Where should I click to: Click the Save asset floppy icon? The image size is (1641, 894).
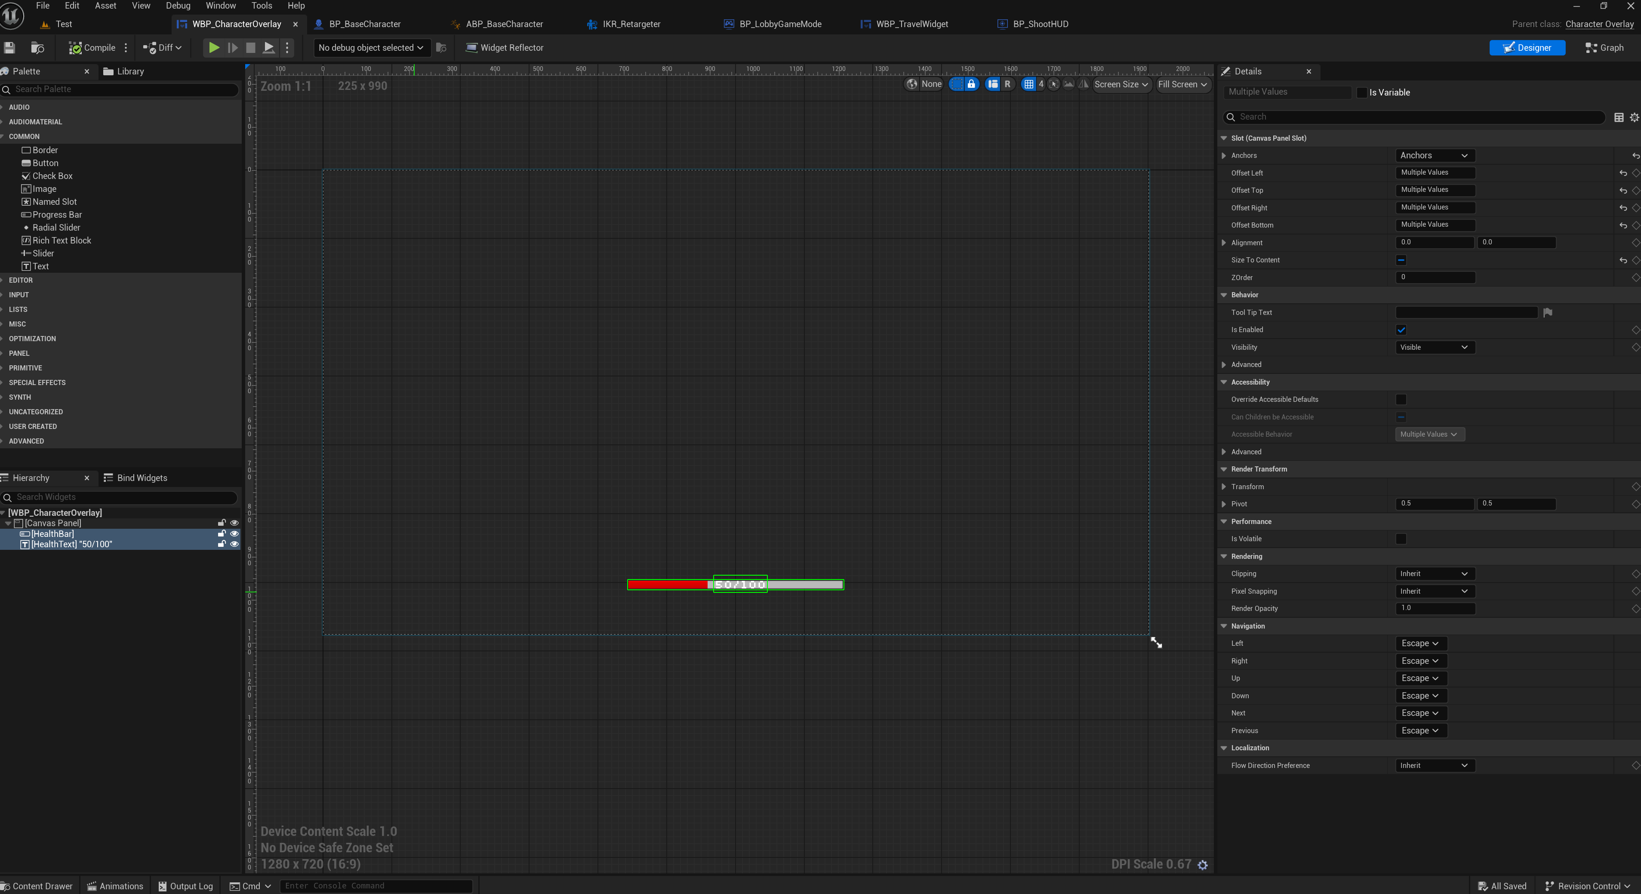pos(9,48)
